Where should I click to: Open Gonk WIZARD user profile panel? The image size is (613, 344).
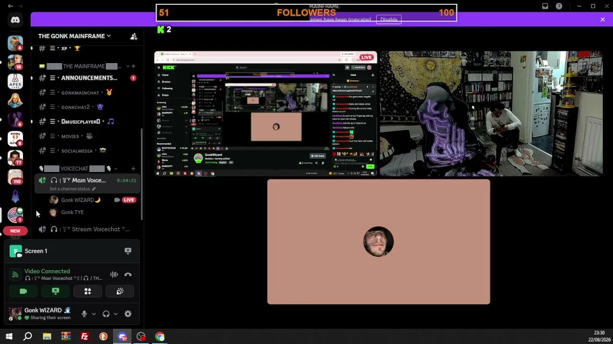[40, 313]
